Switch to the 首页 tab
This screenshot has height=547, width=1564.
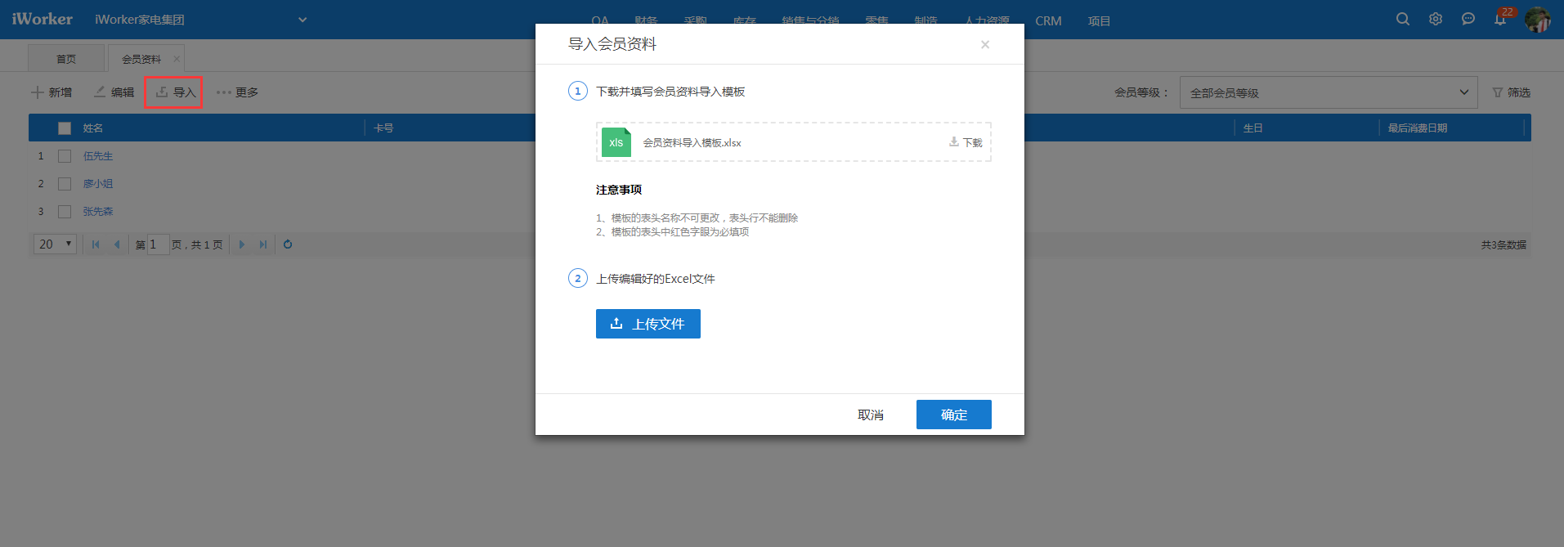point(66,59)
